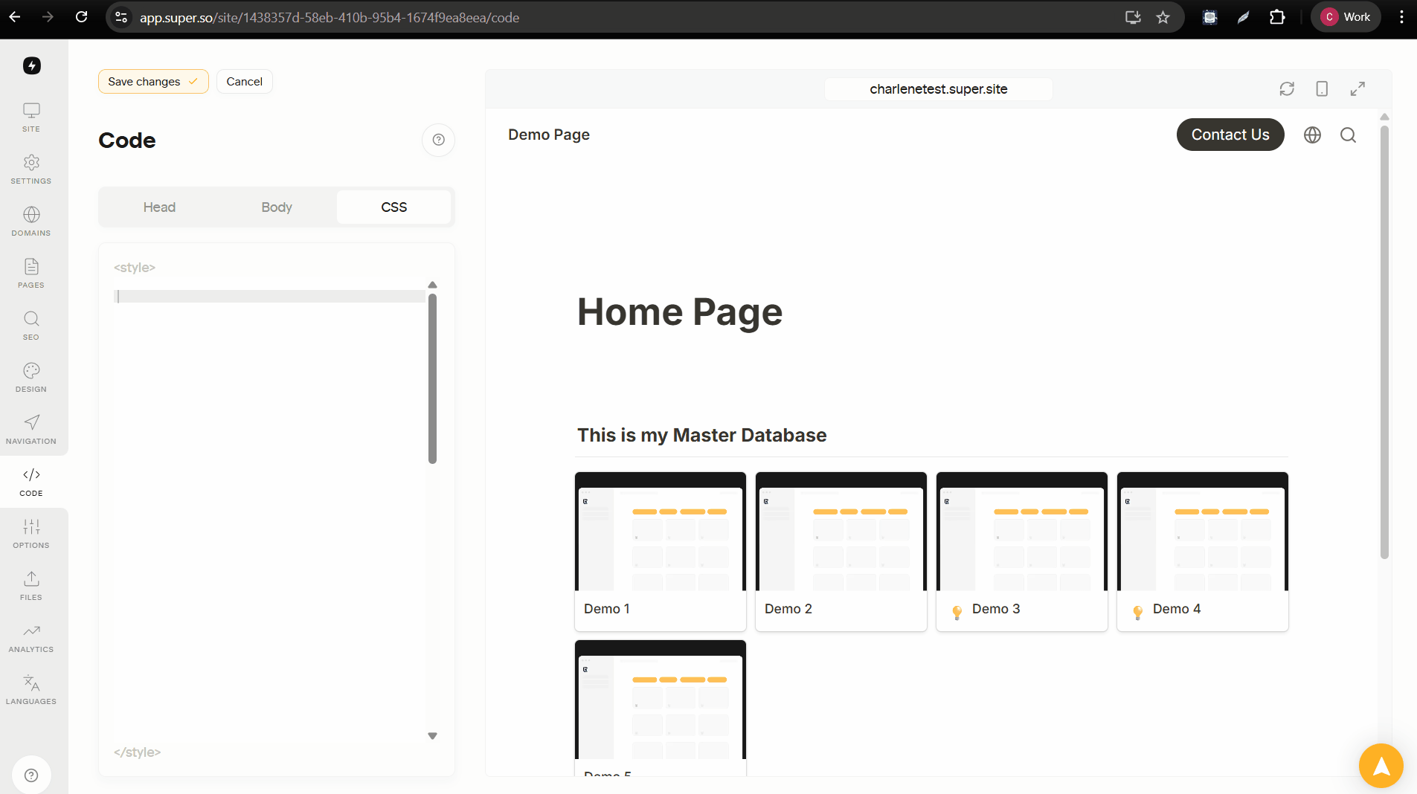Cancel the code changes
The width and height of the screenshot is (1417, 794).
(244, 82)
